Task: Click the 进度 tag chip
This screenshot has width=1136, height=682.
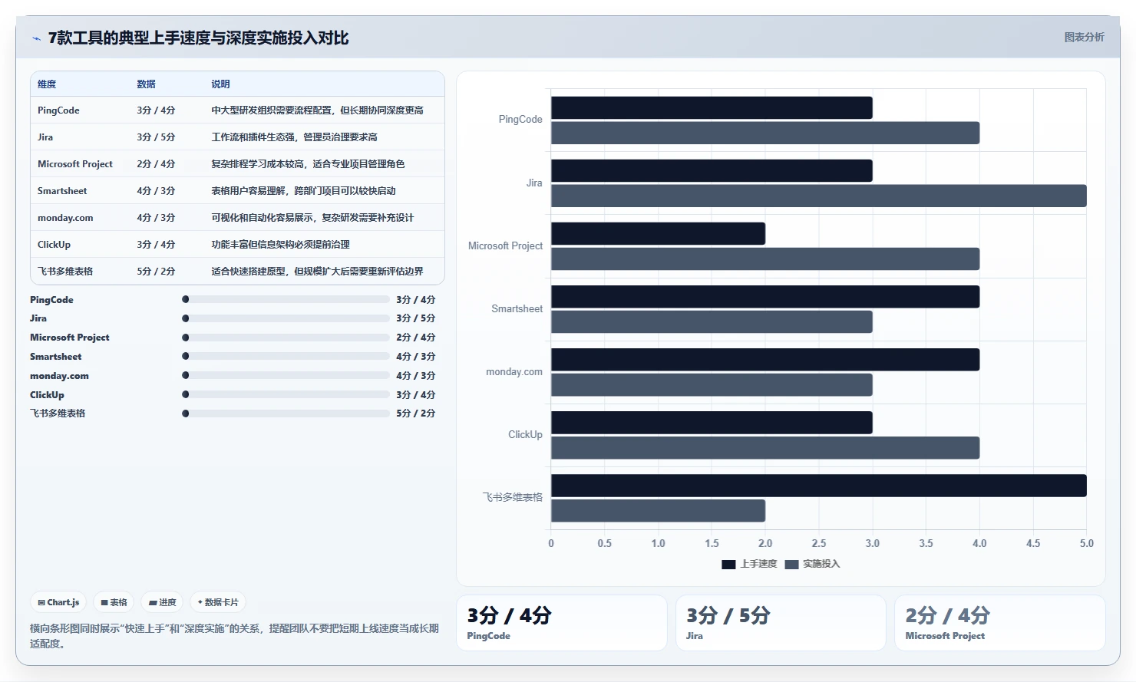Action: click(163, 602)
